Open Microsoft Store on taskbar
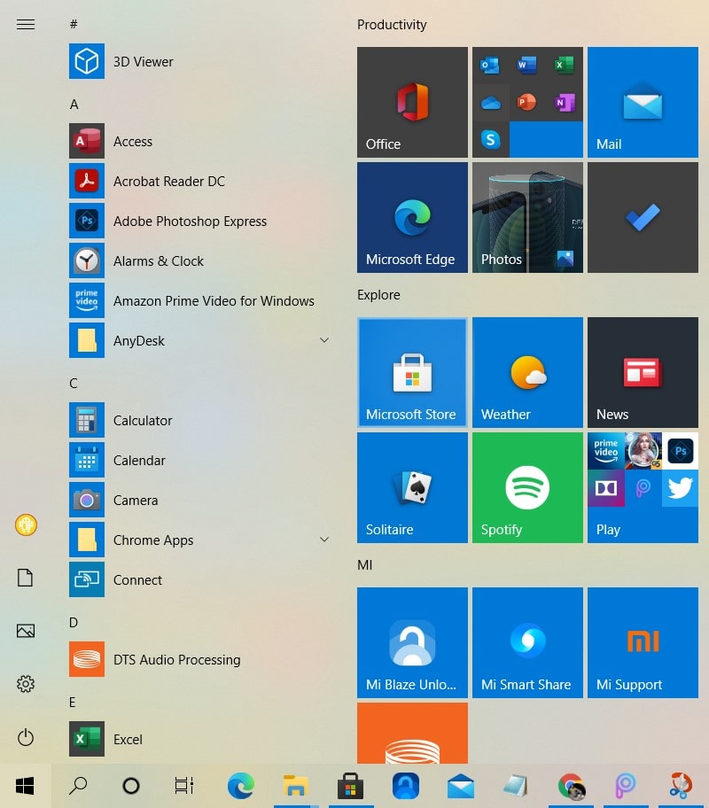 tap(351, 786)
